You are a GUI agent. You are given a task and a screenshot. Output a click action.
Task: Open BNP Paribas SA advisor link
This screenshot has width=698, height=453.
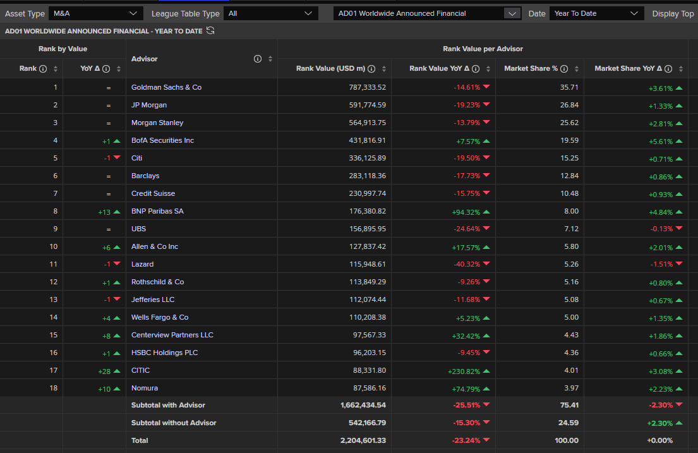(x=157, y=211)
